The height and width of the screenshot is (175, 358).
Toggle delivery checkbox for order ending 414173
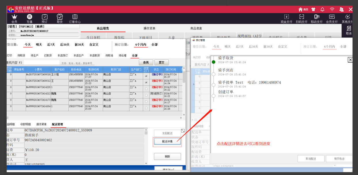(146, 101)
